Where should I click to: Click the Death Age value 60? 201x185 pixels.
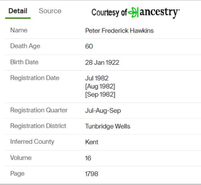[x=89, y=46]
